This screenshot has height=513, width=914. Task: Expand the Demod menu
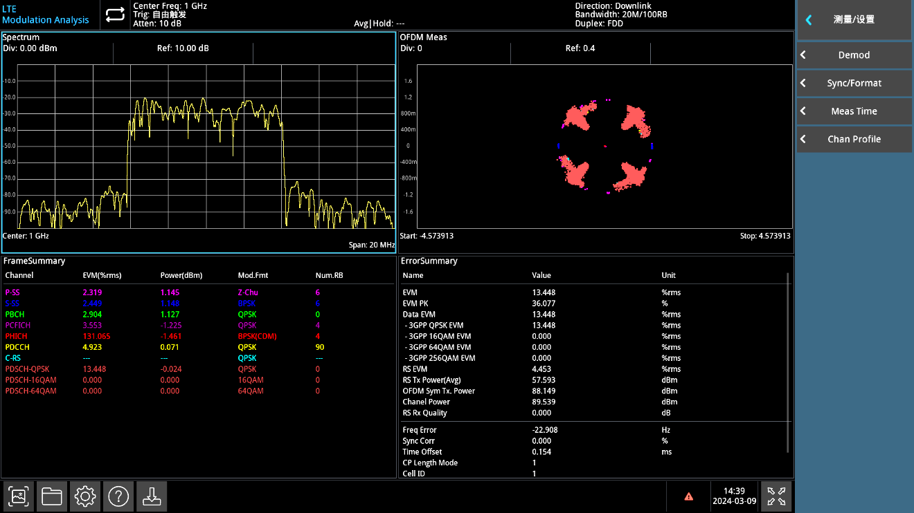pos(853,55)
